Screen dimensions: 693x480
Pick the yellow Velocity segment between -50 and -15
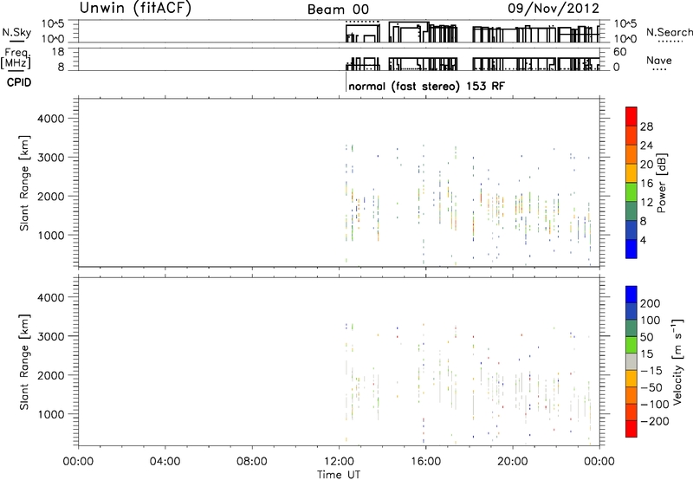point(631,379)
